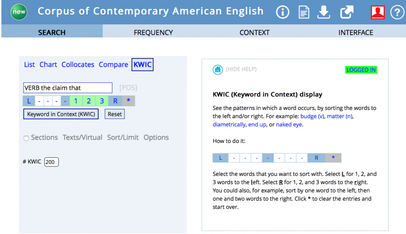Click L in the help panel sort bar

(x=220, y=158)
